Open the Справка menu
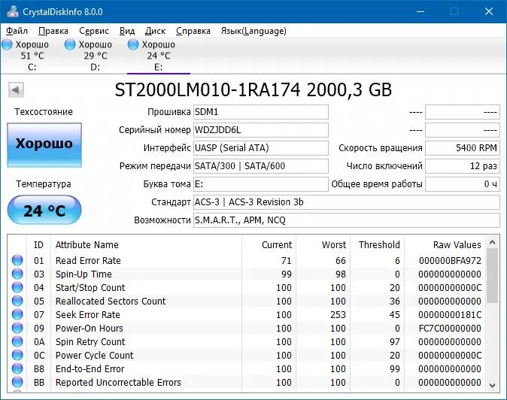Screen dimensions: 507x400 193,31
